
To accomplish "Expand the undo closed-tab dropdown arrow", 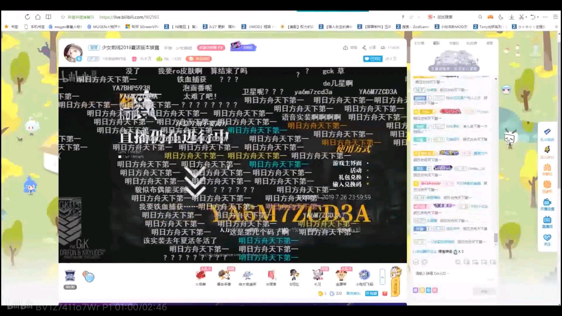I will (538, 17).
